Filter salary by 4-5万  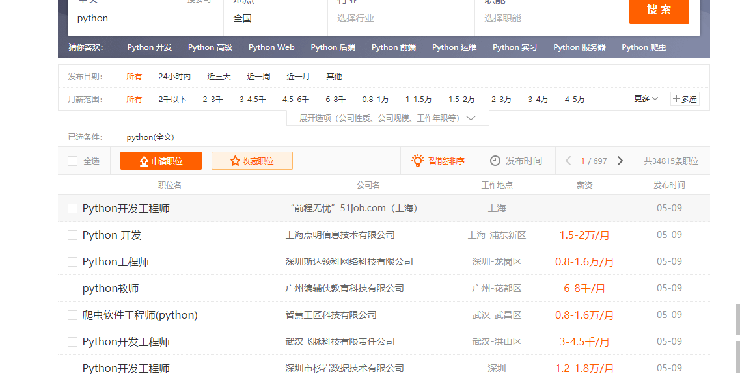point(575,99)
